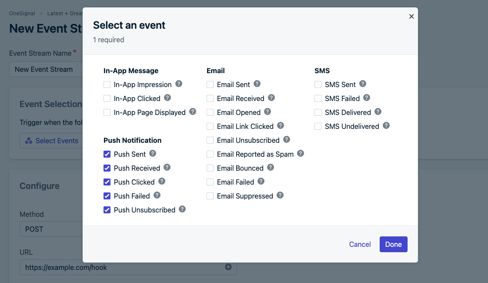This screenshot has height=283, width=488.
Task: Show help for Email Opened
Action: (267, 111)
